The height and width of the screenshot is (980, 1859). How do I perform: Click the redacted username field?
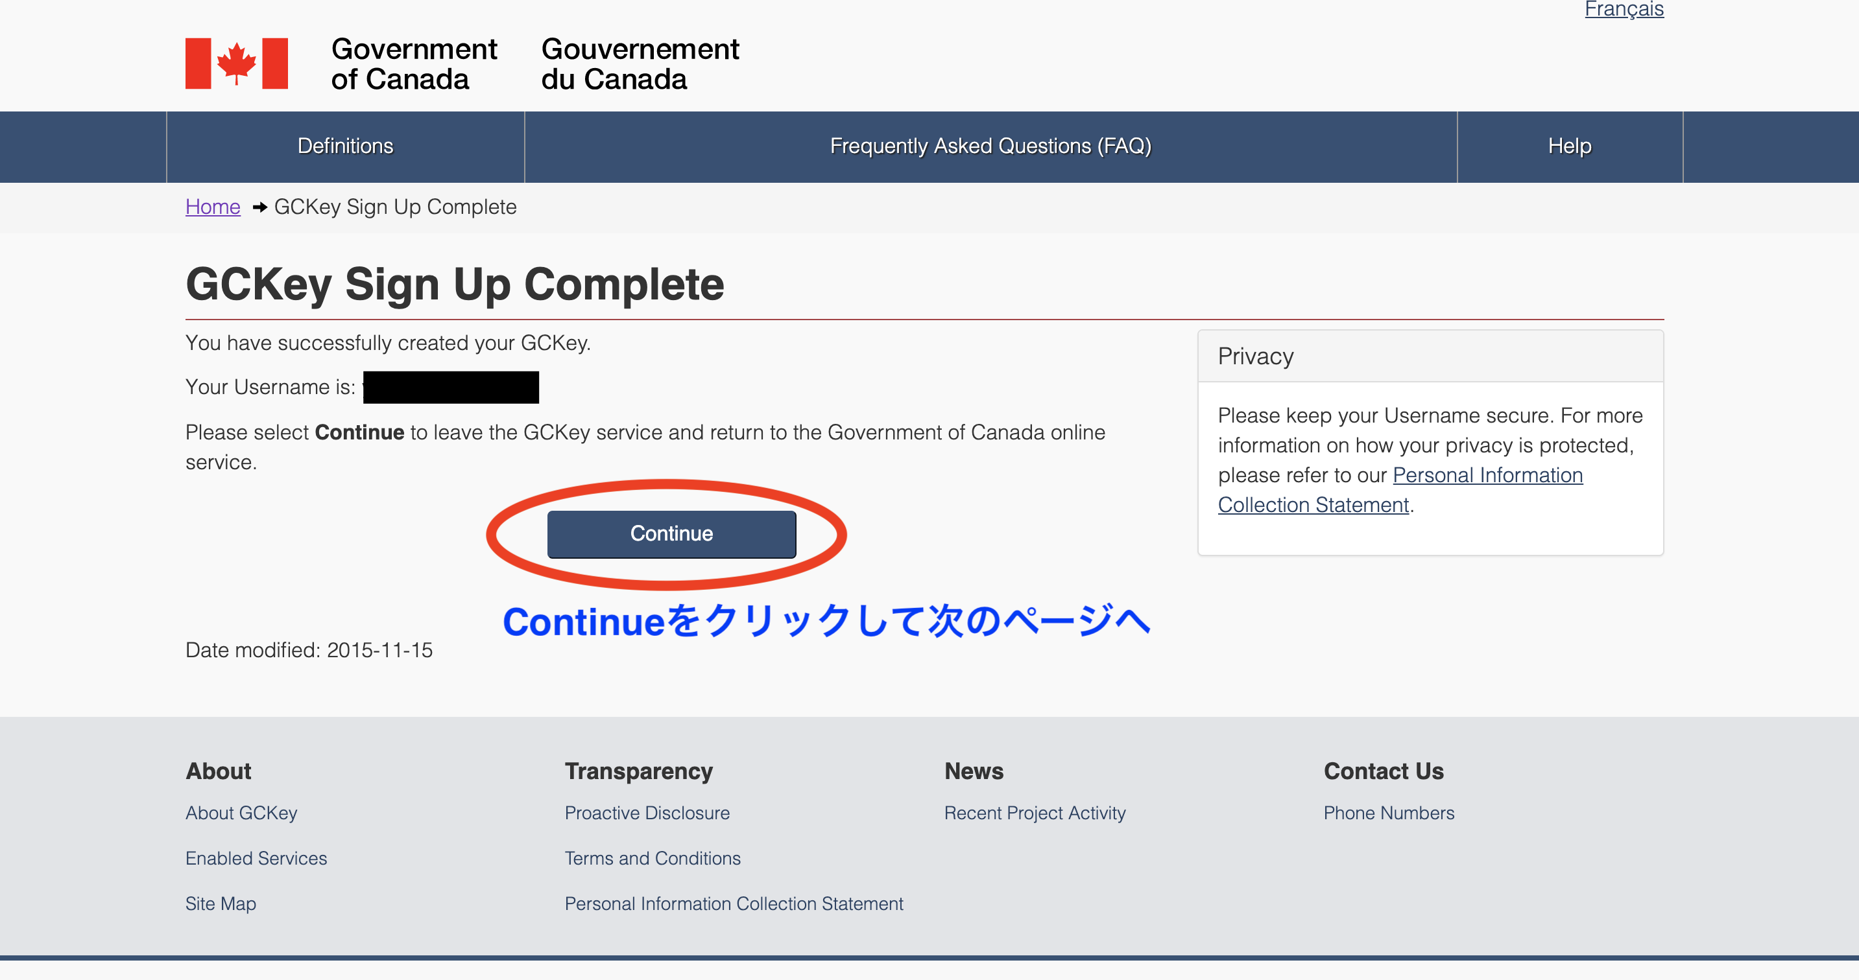coord(451,387)
